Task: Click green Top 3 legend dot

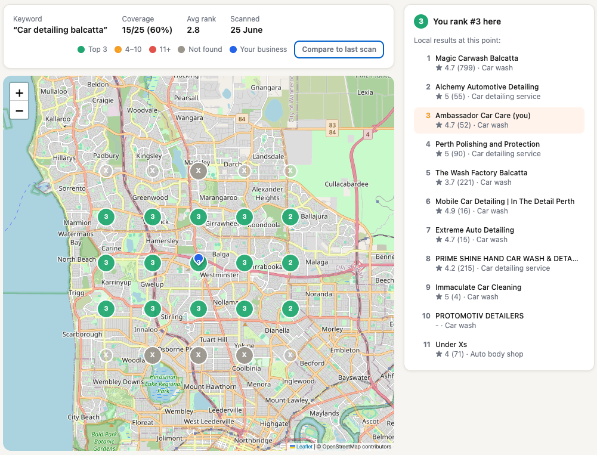Action: pyautogui.click(x=81, y=49)
